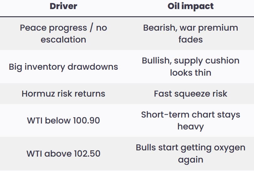Screen dimensions: 254x171
Task: Click the WTI below 100.90 cell
Action: pos(63,120)
